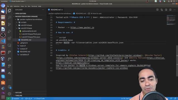Click the master branch in status bar

coord(16,99)
